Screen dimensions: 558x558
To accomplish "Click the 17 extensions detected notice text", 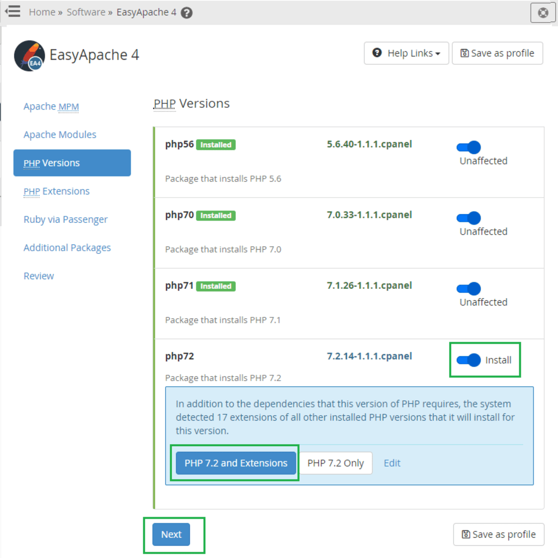I will click(x=345, y=417).
